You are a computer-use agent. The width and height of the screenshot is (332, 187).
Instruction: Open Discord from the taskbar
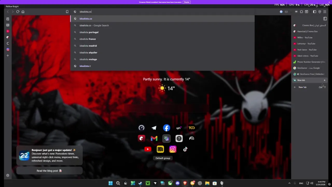click(x=177, y=183)
